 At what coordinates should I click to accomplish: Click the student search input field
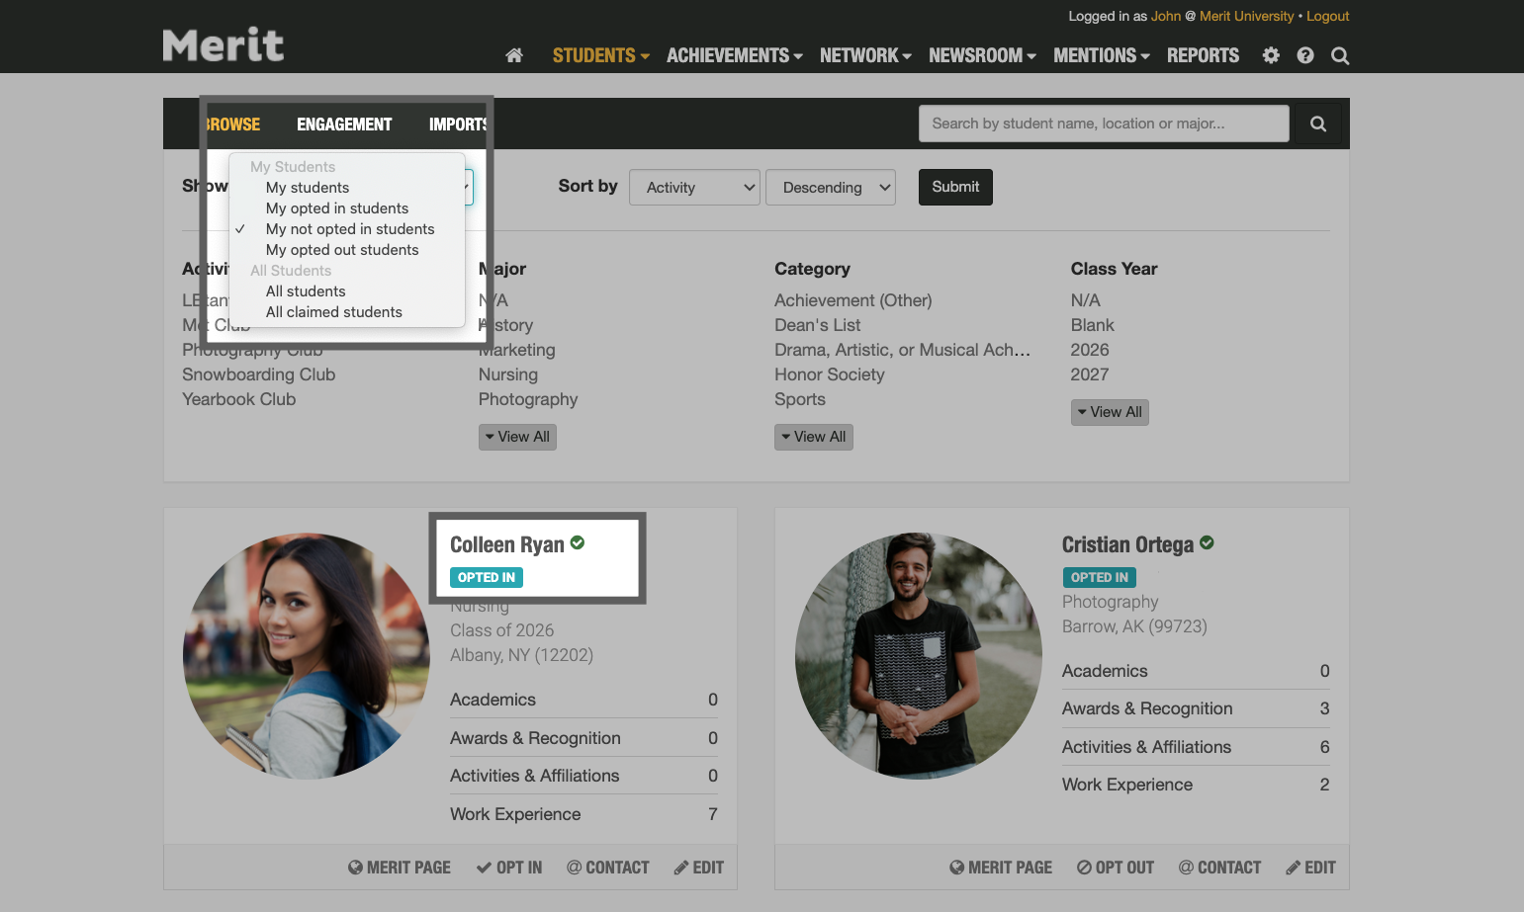point(1103,124)
